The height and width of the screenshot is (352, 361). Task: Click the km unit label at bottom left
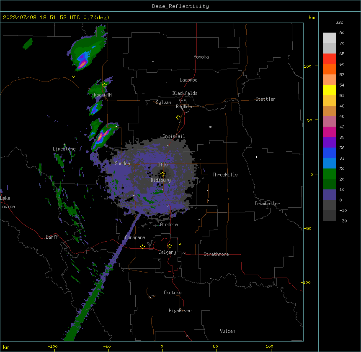point(6,347)
